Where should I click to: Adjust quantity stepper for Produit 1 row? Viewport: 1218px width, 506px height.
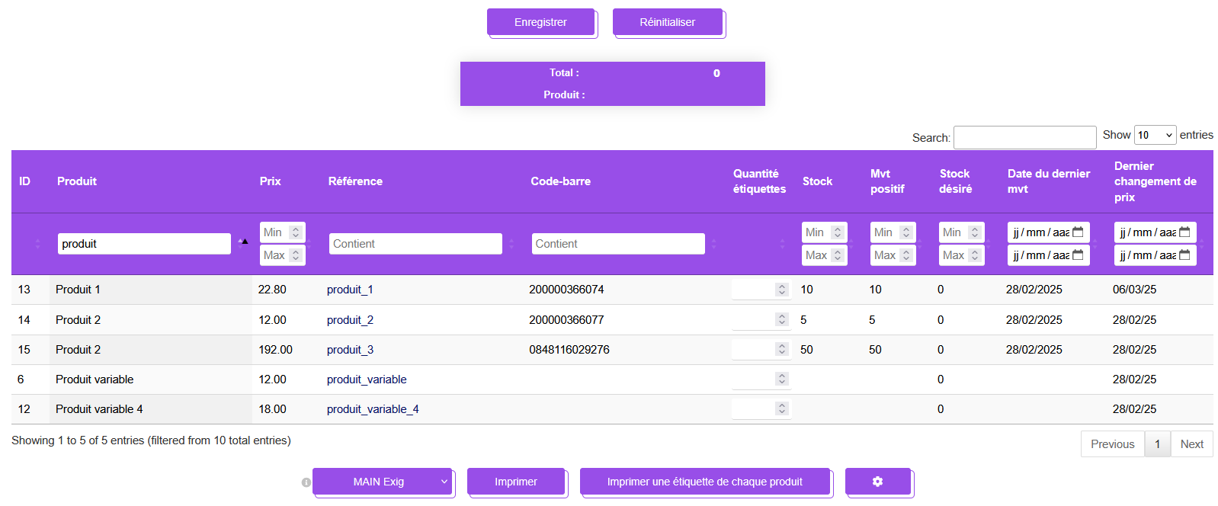(781, 290)
